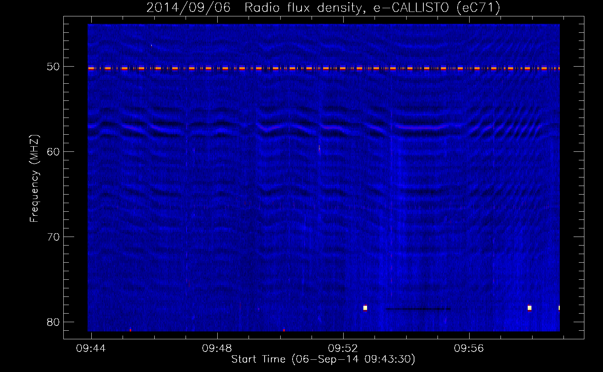Select the Frequency (MHZ) axis label
This screenshot has height=372, width=603.
34,179
